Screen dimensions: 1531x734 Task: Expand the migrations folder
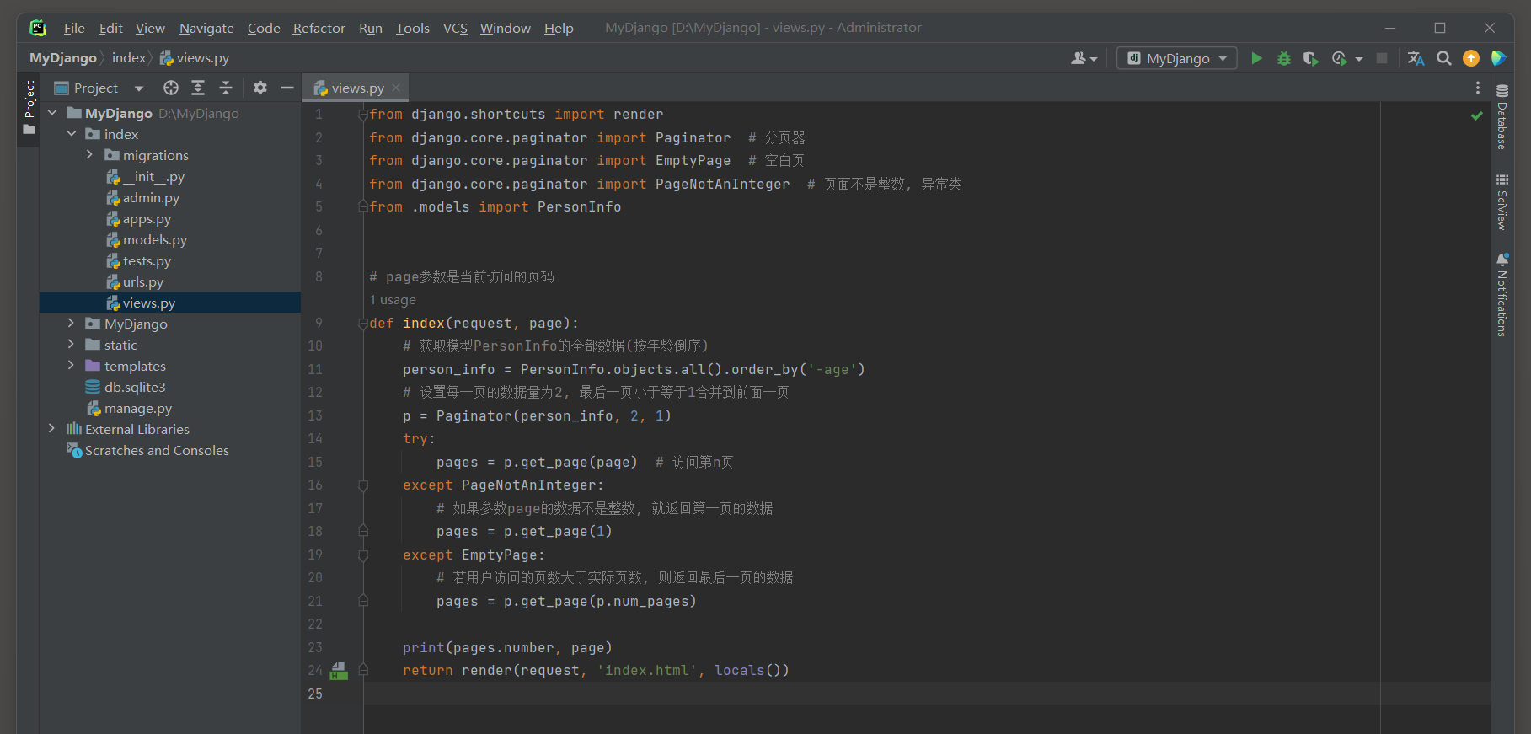tap(89, 155)
